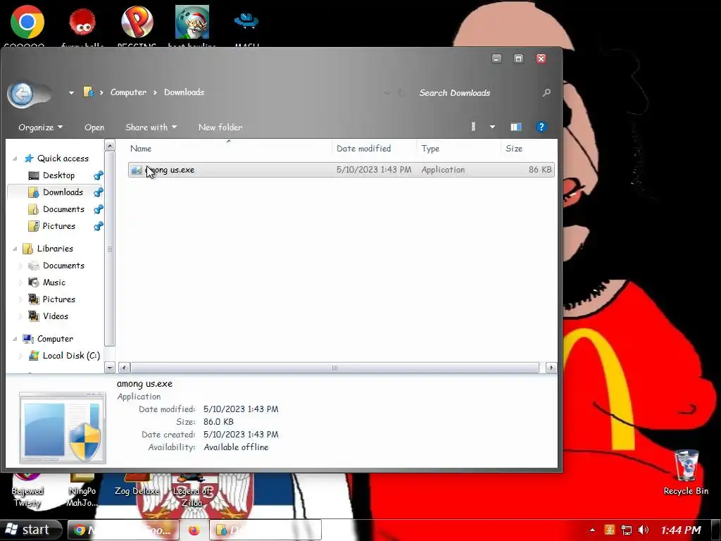Open the red furry balls desktop icon
721x541 pixels.
pyautogui.click(x=82, y=22)
